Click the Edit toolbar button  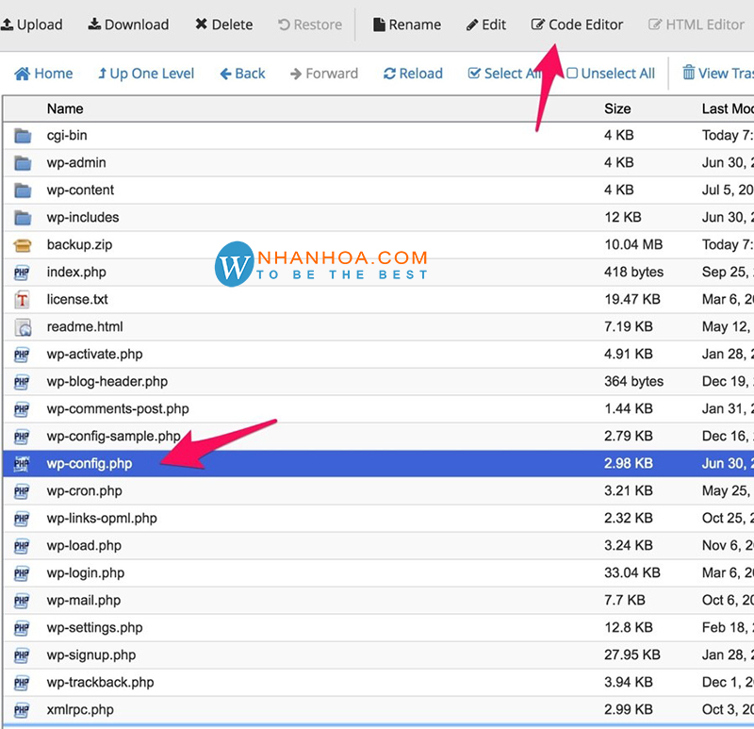click(486, 25)
